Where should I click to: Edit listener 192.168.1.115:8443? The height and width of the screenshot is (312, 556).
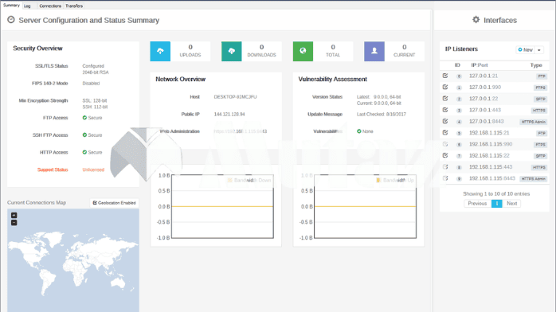tap(445, 178)
